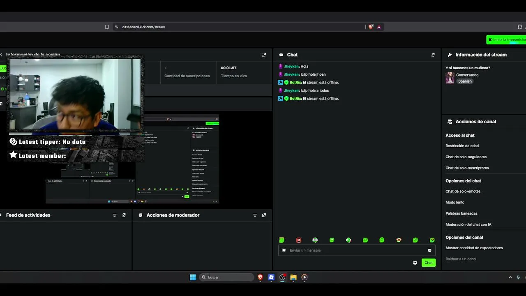This screenshot has width=526, height=296.
Task: Click chat identity badge in message box
Action: coord(284,250)
